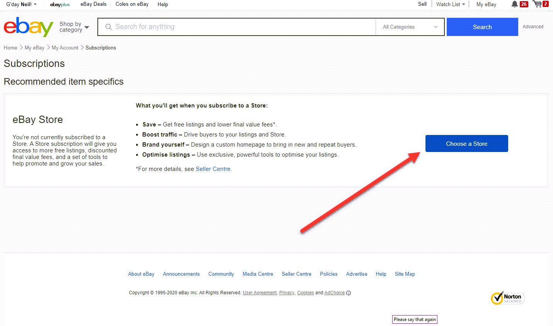Open the shopping cart icon
The image size is (553, 326).
537,4
